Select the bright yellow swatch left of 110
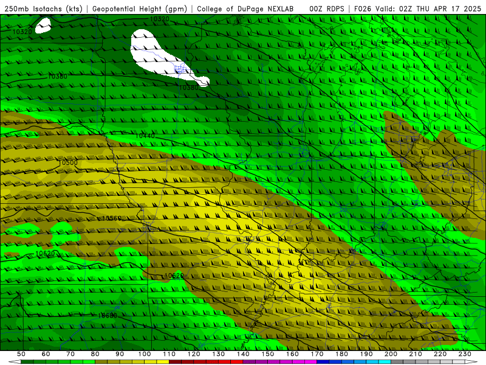Viewport: 486px width, 365px height. click(163, 362)
